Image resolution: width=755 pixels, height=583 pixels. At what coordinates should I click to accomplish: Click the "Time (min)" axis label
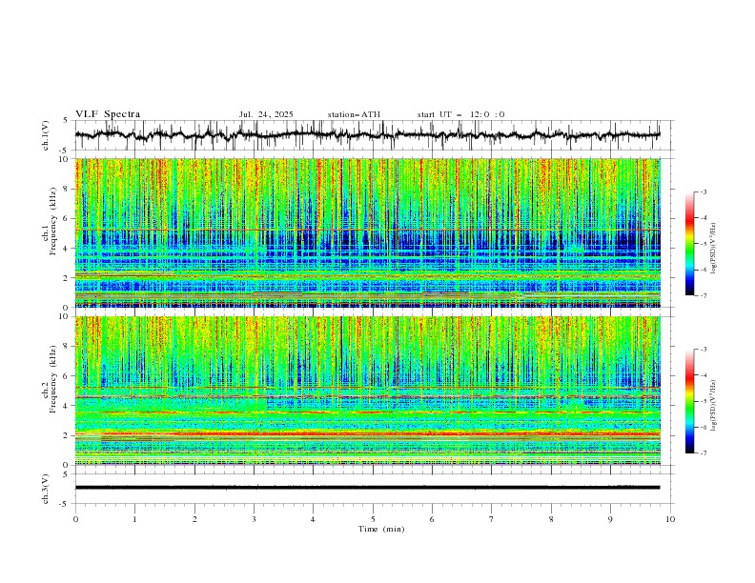pos(381,529)
